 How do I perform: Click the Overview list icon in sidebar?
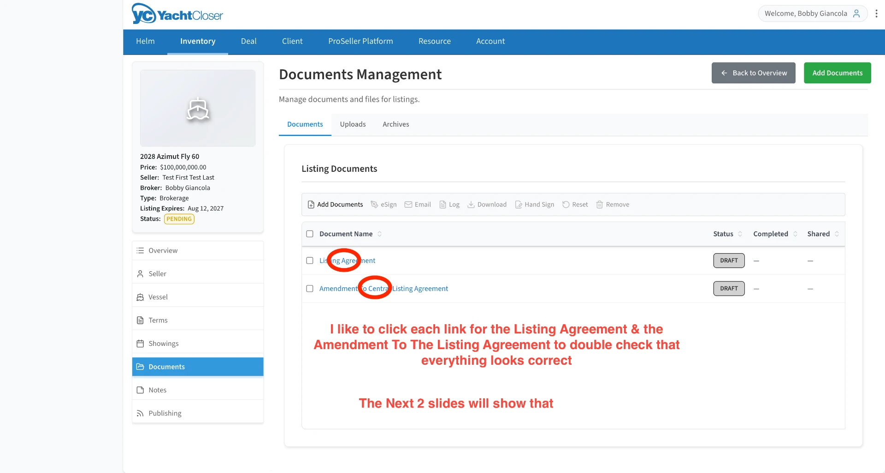click(x=140, y=251)
